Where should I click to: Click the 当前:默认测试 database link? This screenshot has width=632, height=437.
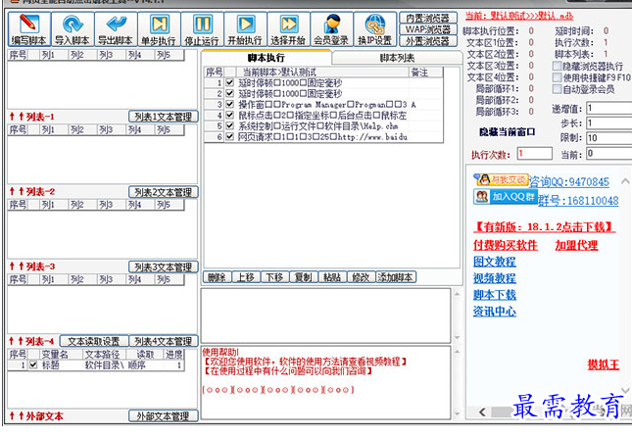click(x=519, y=16)
